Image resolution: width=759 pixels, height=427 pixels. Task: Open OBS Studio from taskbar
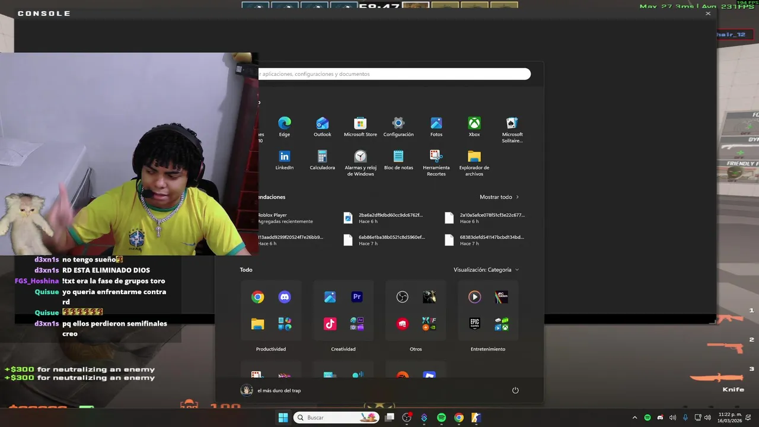coord(407,418)
